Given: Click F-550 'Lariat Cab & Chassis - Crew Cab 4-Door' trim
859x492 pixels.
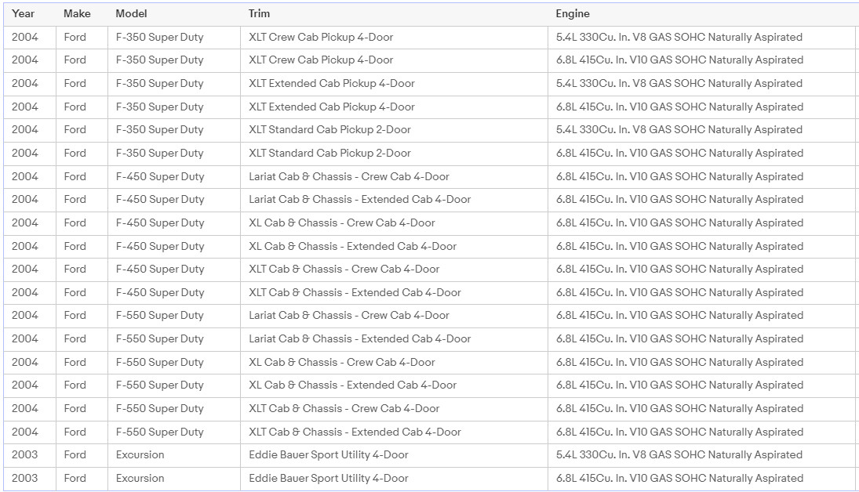Looking at the screenshot, I should coord(349,316).
